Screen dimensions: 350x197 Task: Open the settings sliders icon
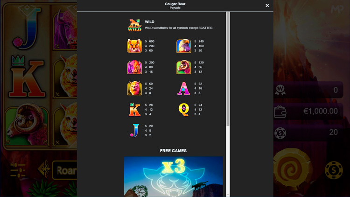tap(18, 170)
